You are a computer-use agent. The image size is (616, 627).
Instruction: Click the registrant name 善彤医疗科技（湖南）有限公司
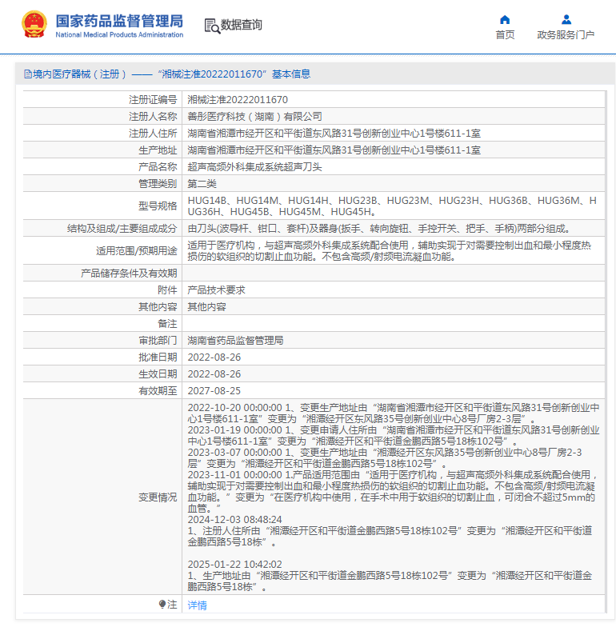pos(254,116)
